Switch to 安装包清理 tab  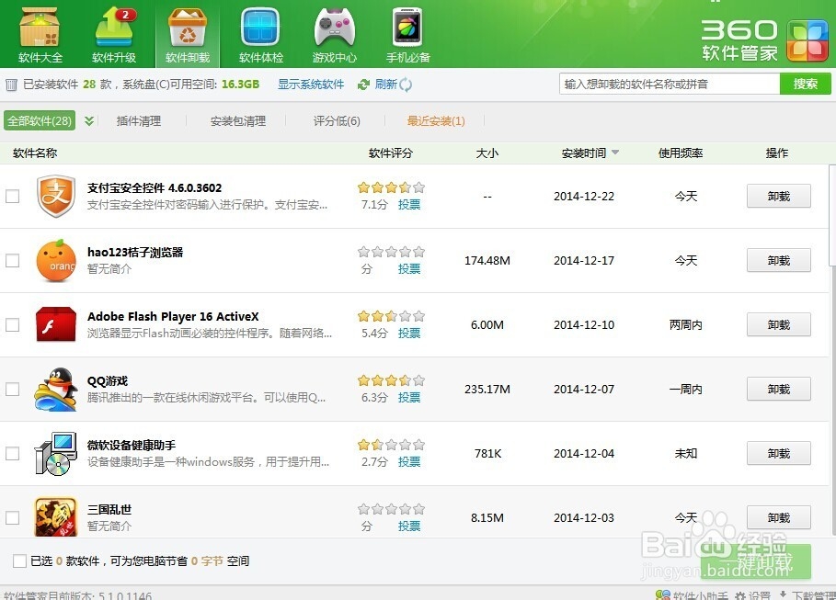(238, 121)
